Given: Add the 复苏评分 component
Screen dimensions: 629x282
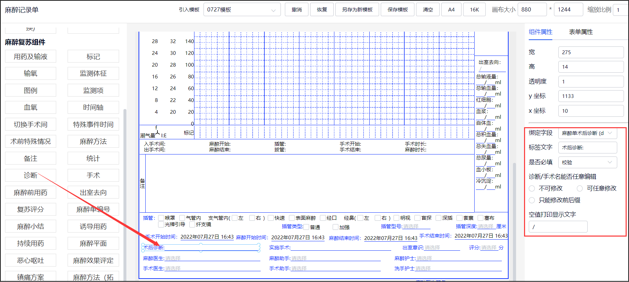Looking at the screenshot, I should pos(31,209).
